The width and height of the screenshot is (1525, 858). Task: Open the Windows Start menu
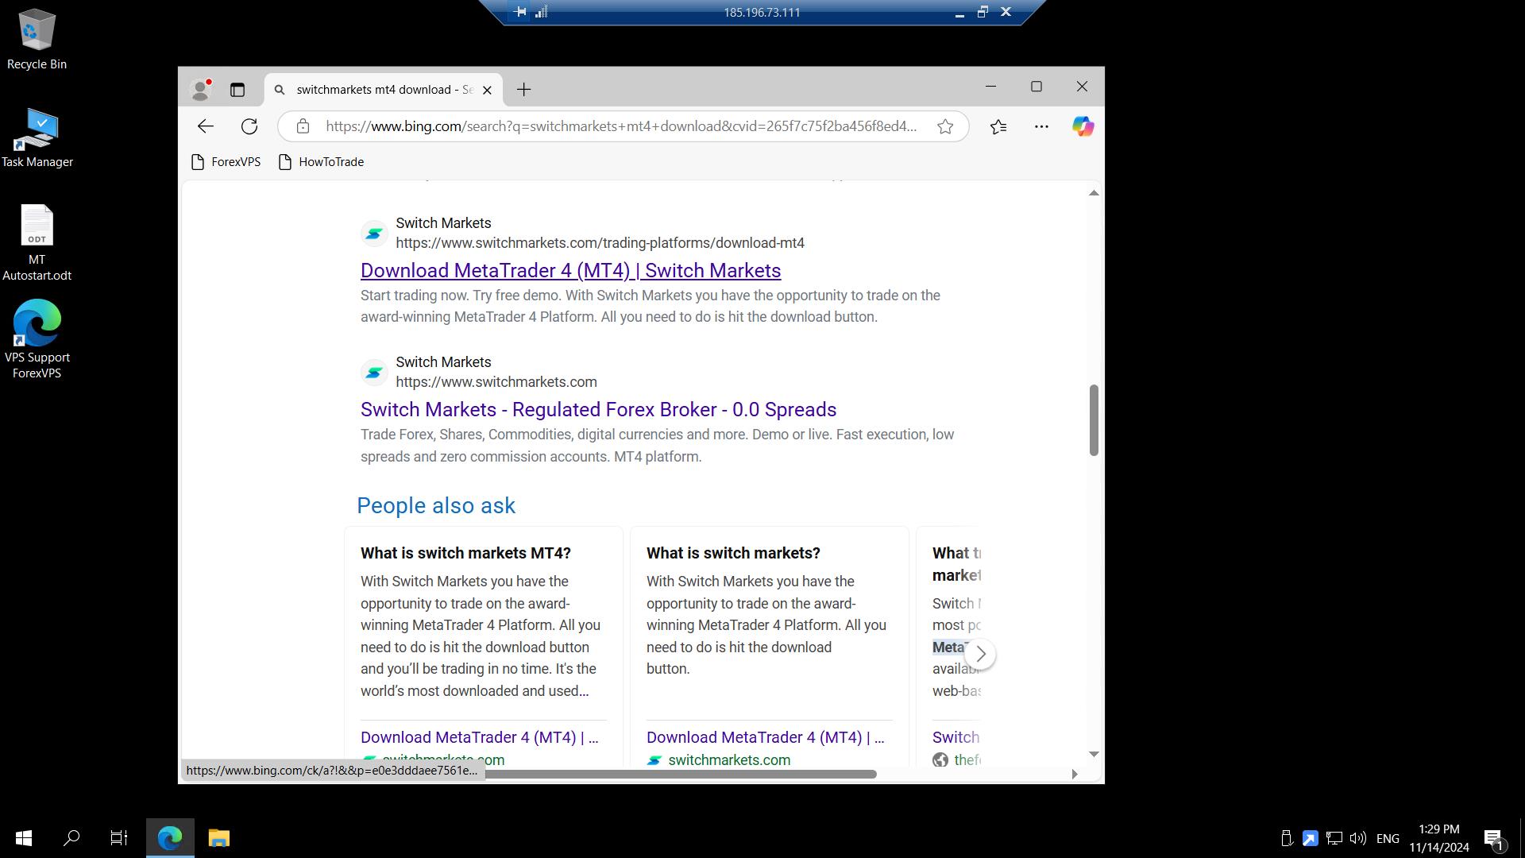24,838
